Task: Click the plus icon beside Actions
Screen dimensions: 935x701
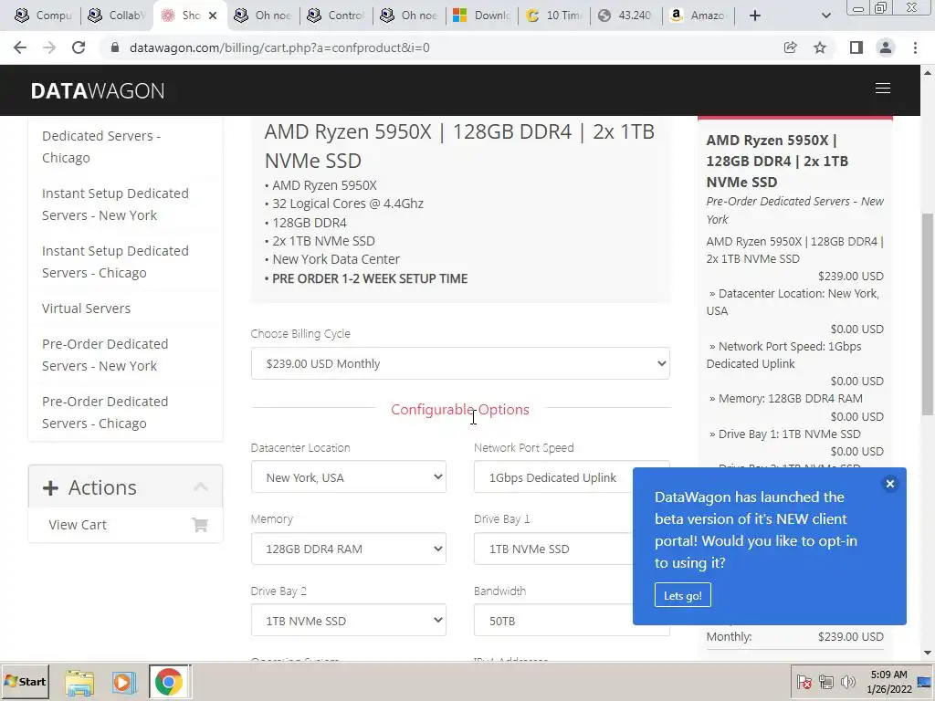Action: click(51, 488)
